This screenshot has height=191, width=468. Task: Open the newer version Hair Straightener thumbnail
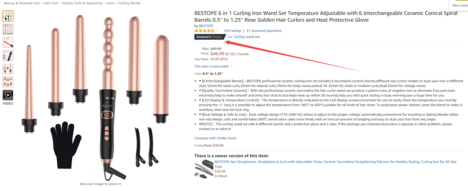click(203, 168)
